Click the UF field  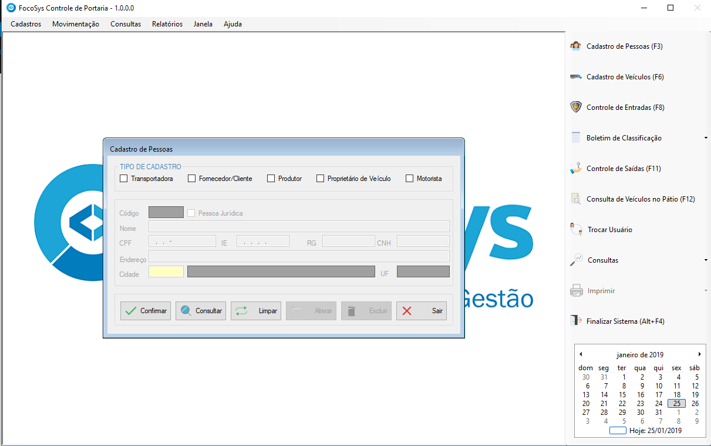(423, 271)
